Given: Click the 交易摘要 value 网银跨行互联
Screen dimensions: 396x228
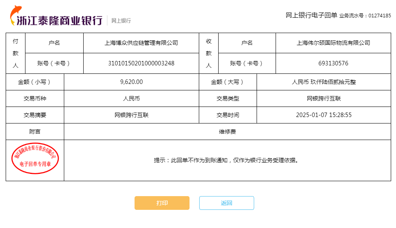Looking at the screenshot, I should click(x=131, y=115).
